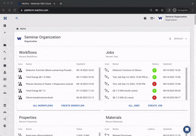
Task: Click the green status icon for Dielectric Function of Silicon
Action: tap(155, 70)
